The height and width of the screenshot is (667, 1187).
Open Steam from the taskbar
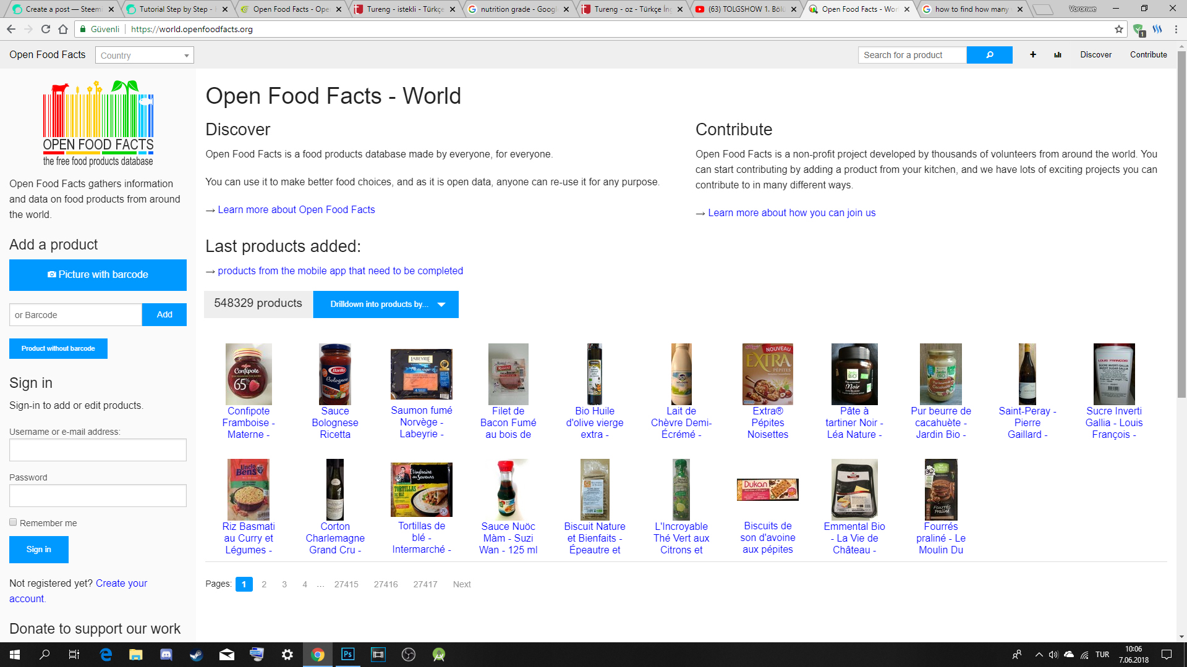click(x=197, y=655)
